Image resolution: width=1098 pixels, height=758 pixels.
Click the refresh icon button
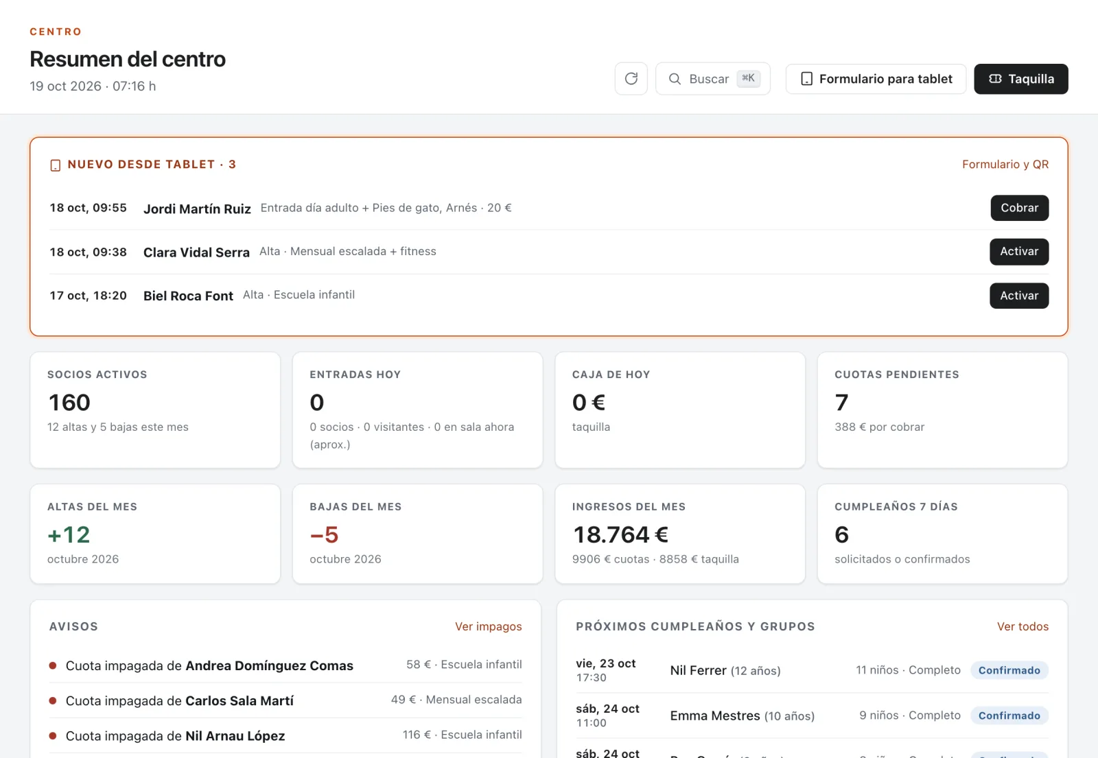tap(631, 79)
